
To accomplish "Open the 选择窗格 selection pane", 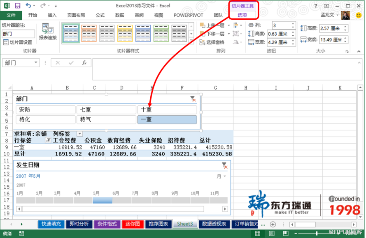I will click(212, 42).
